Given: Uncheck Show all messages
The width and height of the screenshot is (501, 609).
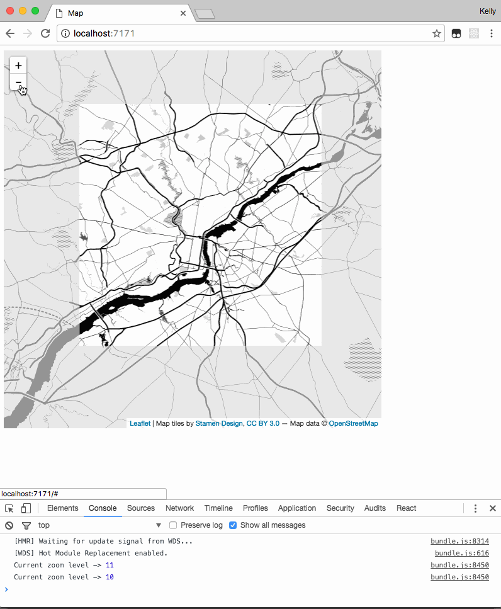Looking at the screenshot, I should tap(233, 525).
